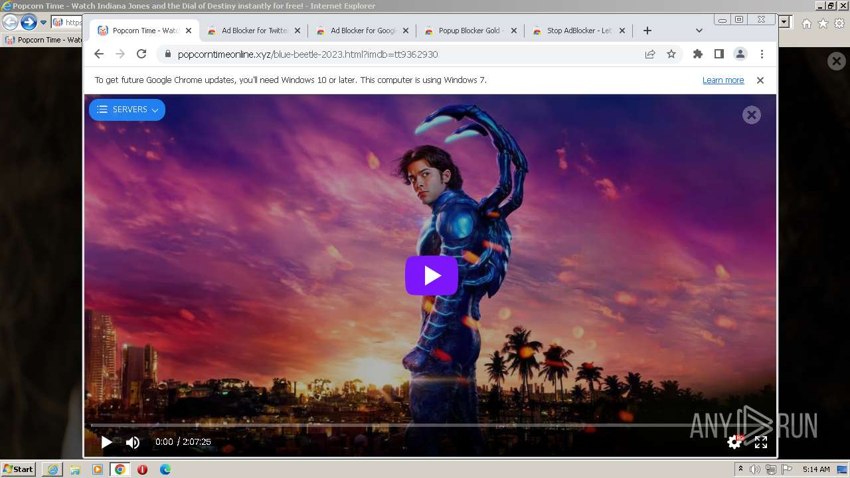Close the Ad Blocker for Twitter tab
850x478 pixels.
point(297,31)
